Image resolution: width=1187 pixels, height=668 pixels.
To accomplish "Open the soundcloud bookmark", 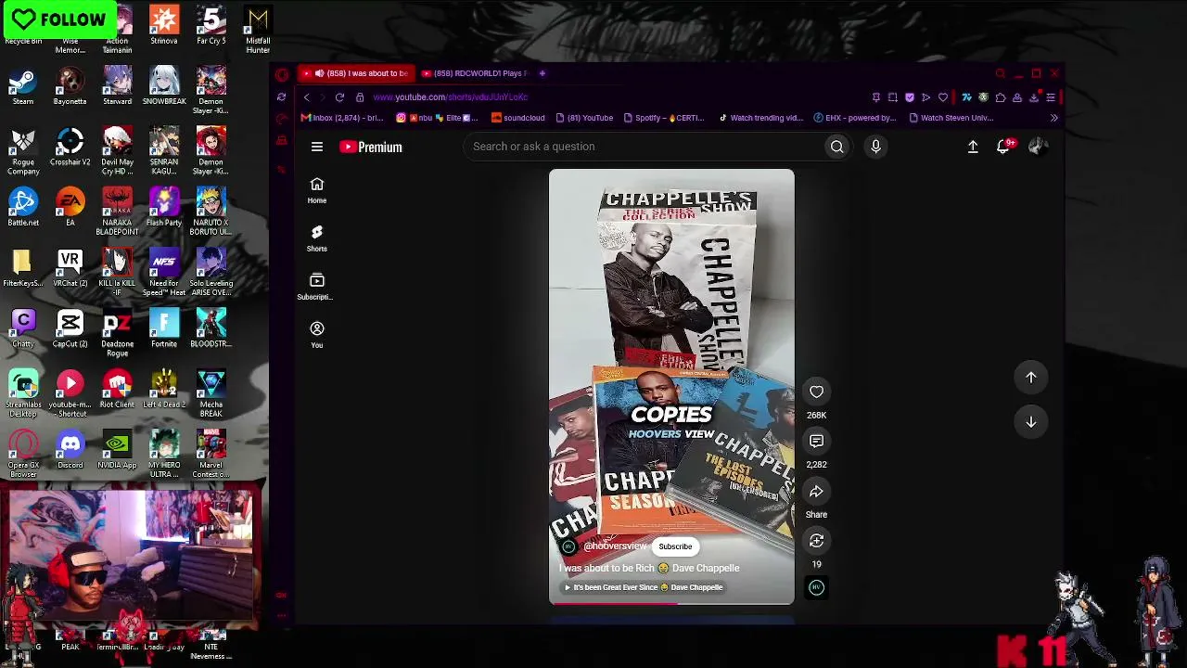I will [x=517, y=118].
